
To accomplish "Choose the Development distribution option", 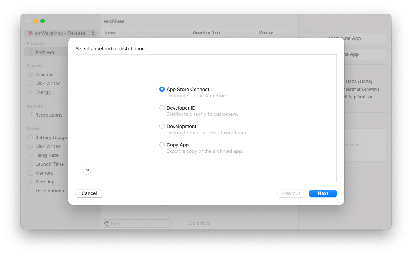I will pyautogui.click(x=162, y=127).
